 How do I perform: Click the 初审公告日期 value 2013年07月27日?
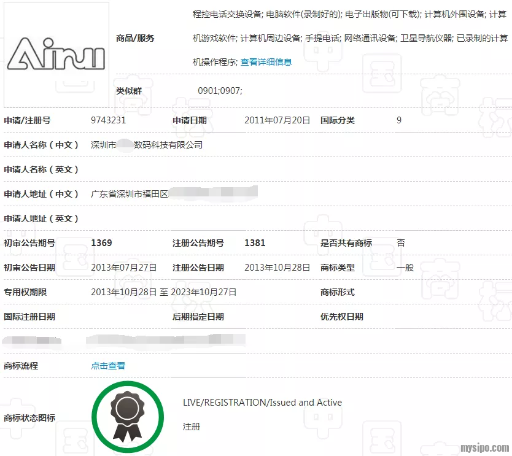[123, 268]
